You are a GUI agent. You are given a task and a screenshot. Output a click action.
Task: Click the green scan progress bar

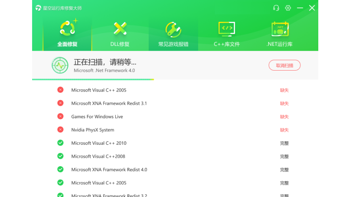coord(93,79)
